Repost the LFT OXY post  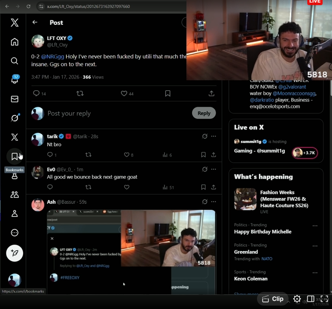(x=80, y=93)
